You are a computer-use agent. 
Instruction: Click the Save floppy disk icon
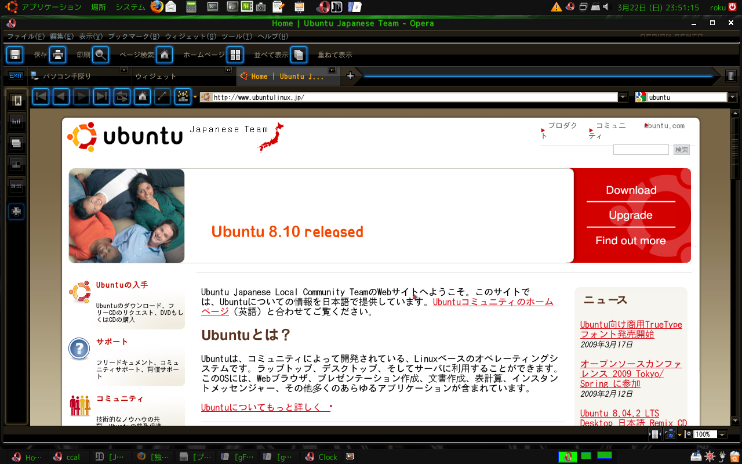coord(15,55)
